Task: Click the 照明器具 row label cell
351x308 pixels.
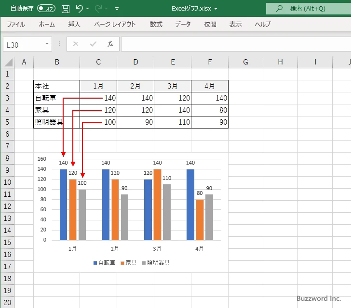Action: (56, 122)
